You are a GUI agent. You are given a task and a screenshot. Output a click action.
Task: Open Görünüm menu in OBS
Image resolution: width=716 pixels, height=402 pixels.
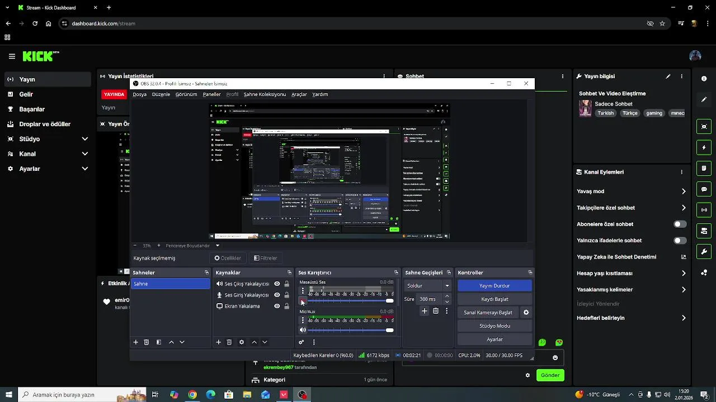(186, 94)
